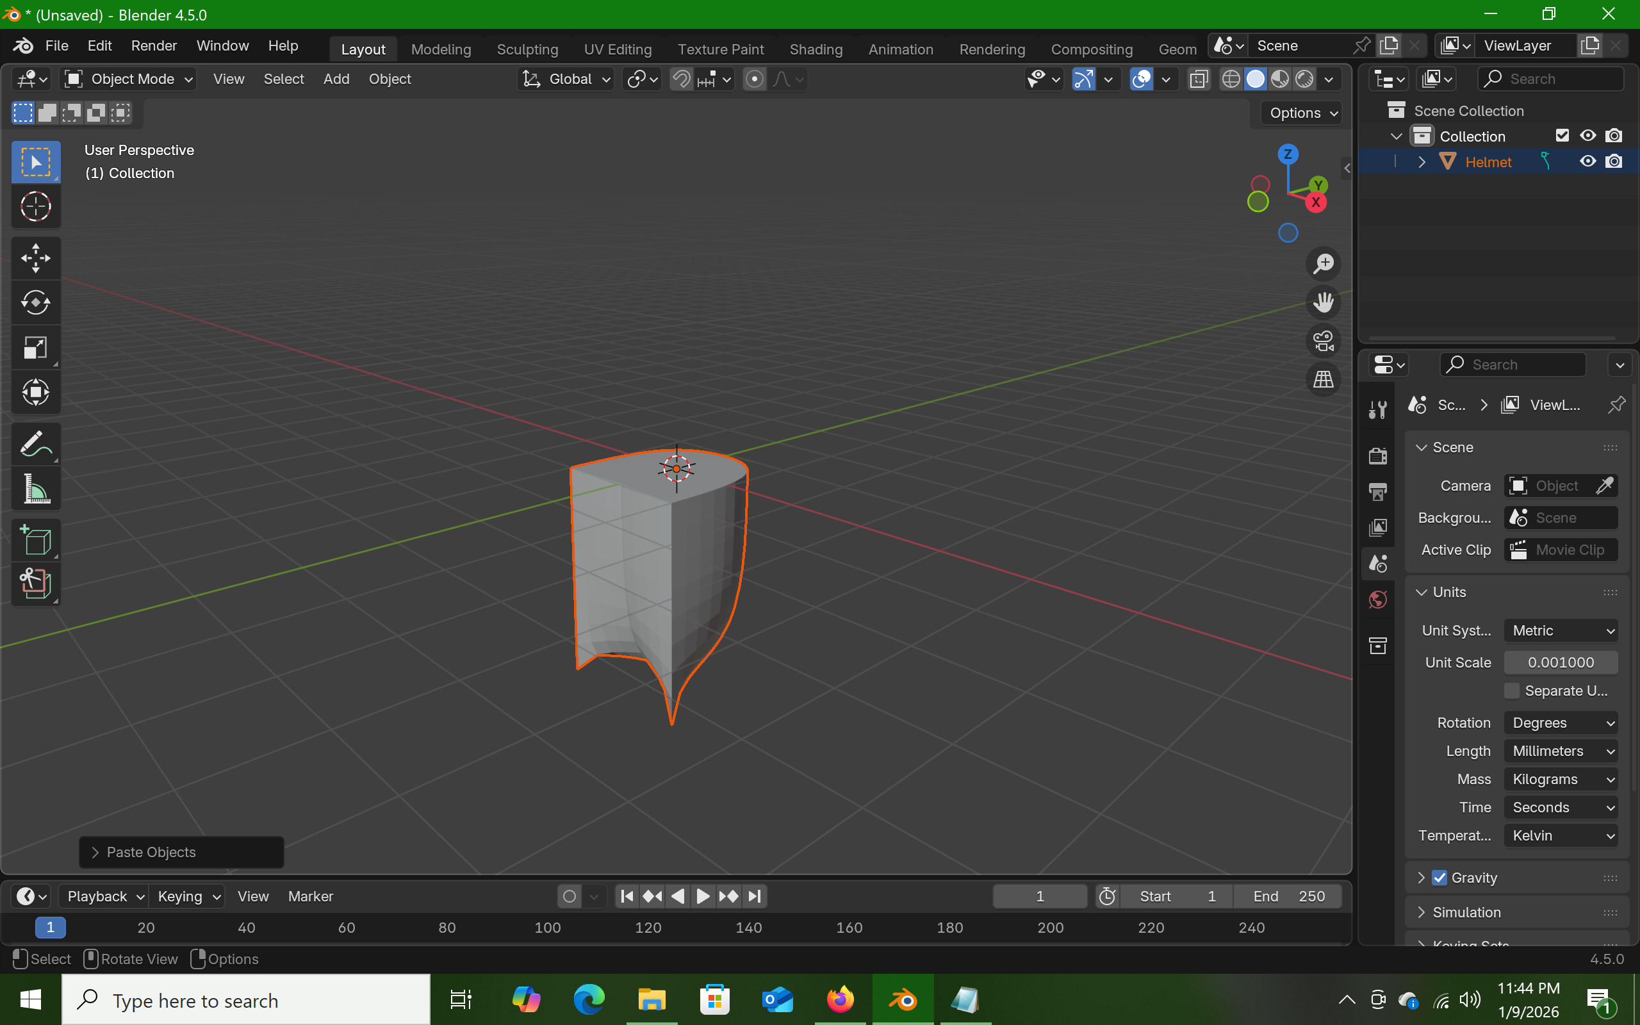Open the Keying popover
The width and height of the screenshot is (1640, 1025).
[188, 896]
